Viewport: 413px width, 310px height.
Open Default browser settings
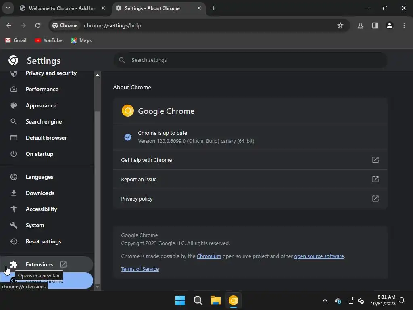click(47, 138)
